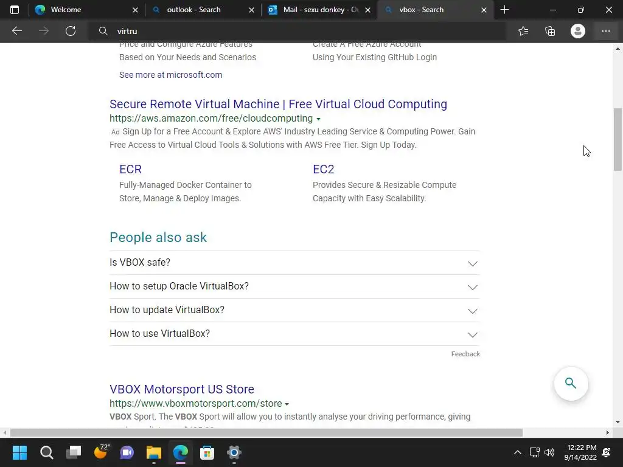
Task: Open Microsoft Store from taskbar
Action: coord(207,452)
